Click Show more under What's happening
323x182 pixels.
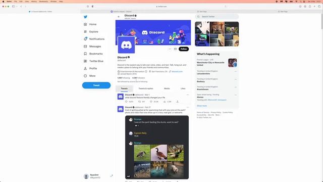tap(202, 106)
